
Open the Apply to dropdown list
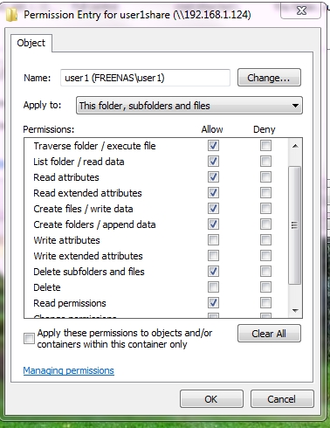(189, 106)
